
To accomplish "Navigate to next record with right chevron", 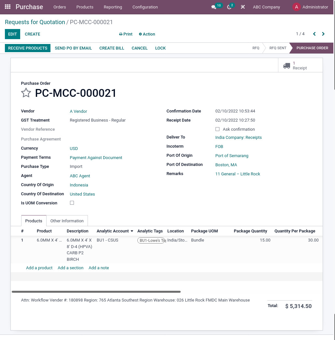I will tap(323, 34).
